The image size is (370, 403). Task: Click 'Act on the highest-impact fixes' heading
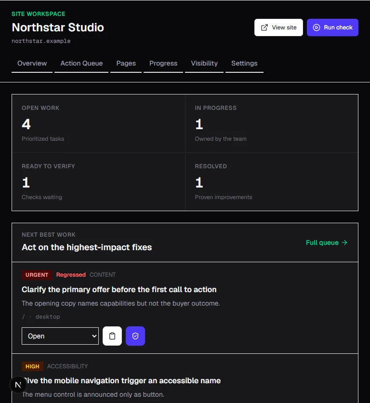(x=87, y=247)
